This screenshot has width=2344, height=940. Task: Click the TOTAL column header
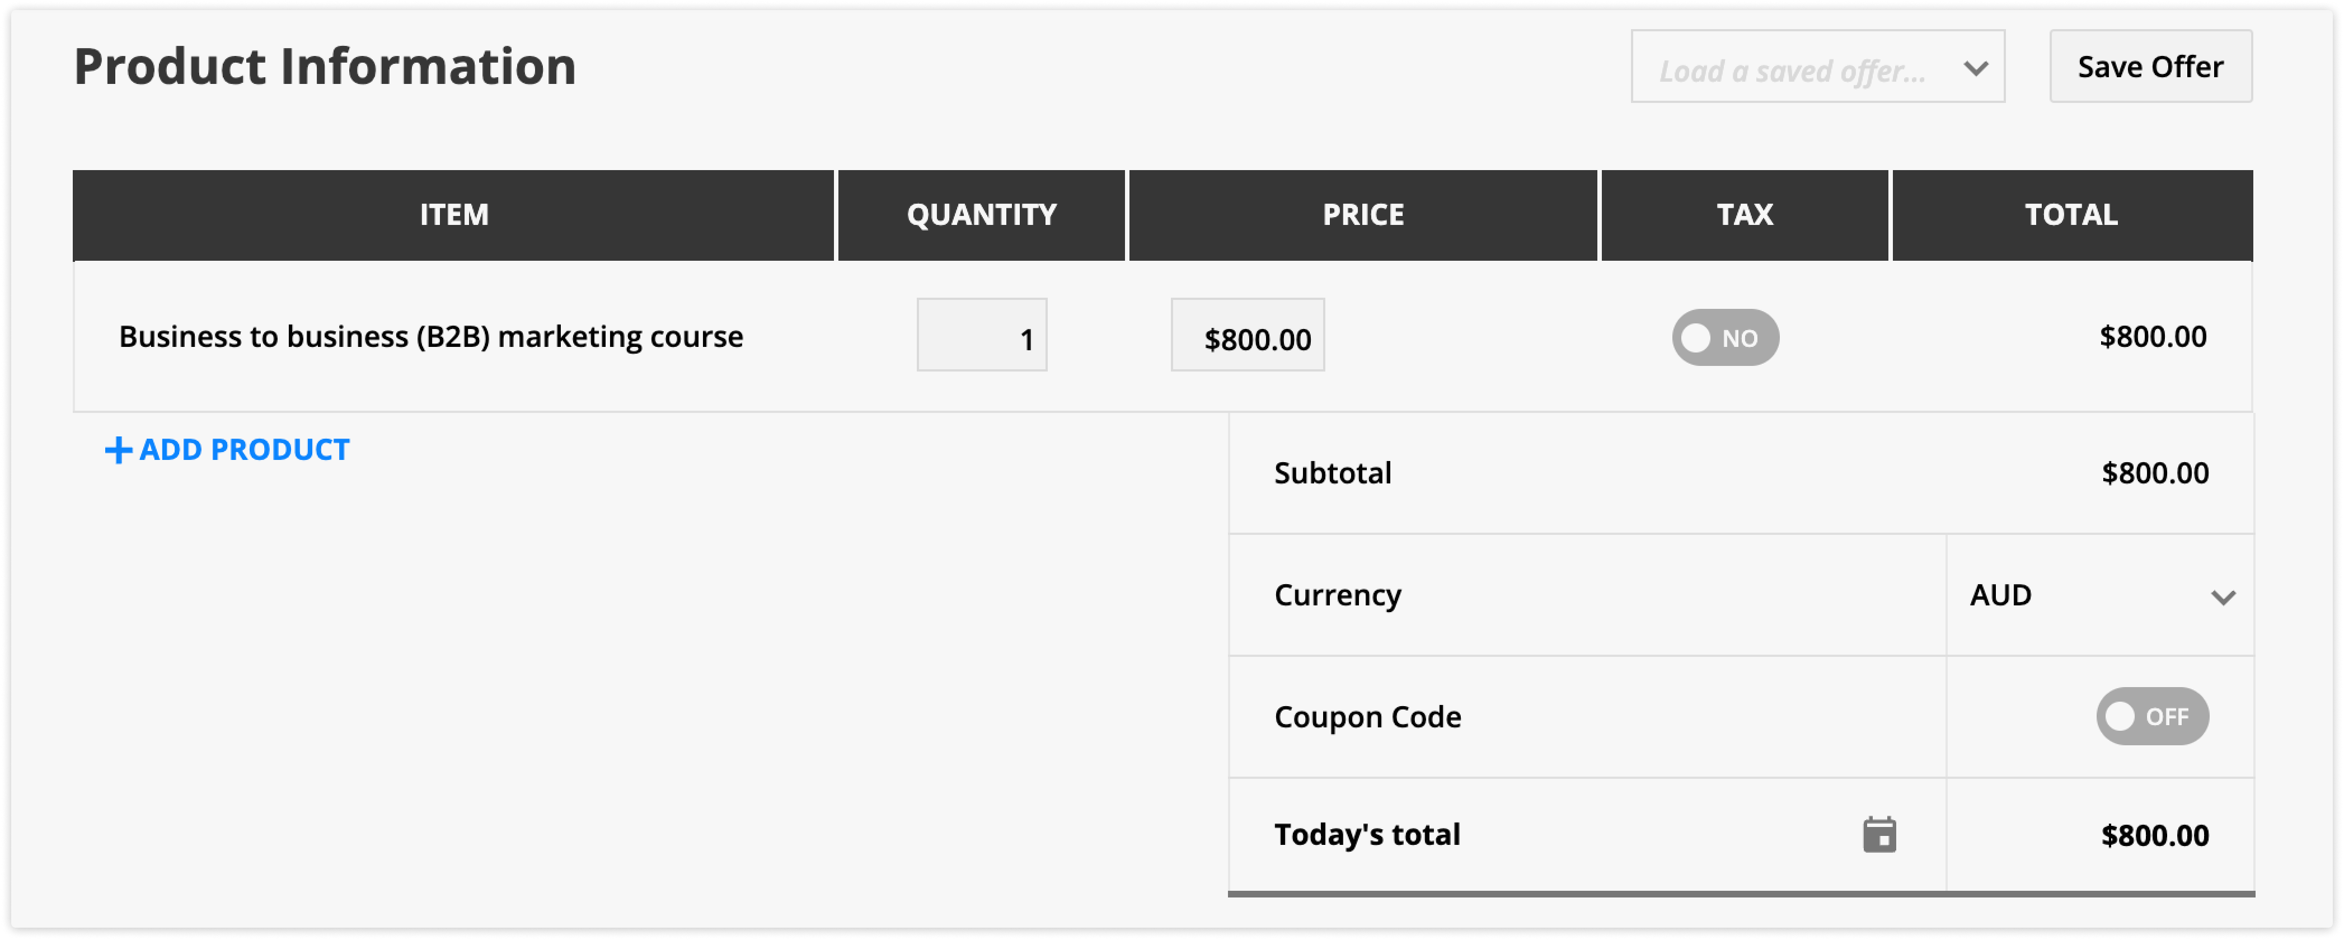pos(2072,215)
